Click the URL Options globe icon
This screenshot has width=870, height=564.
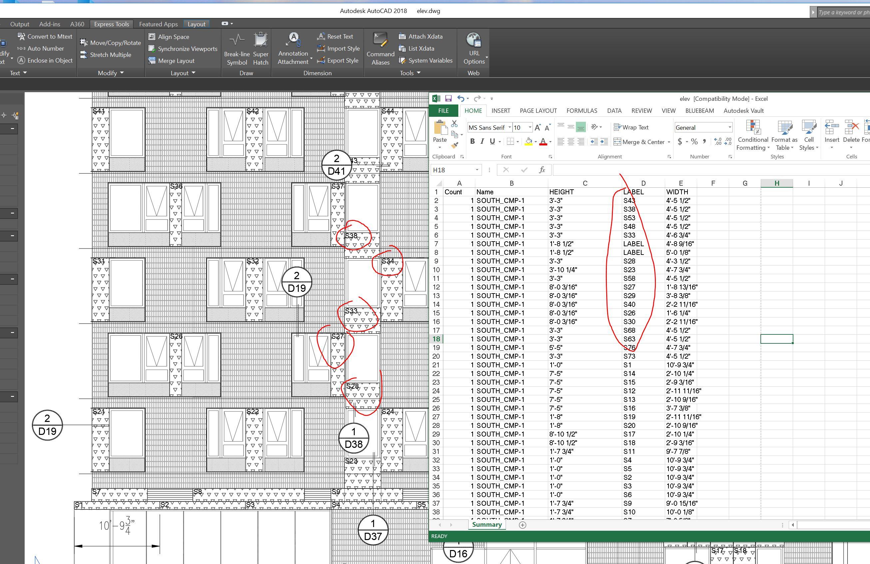[x=474, y=40]
